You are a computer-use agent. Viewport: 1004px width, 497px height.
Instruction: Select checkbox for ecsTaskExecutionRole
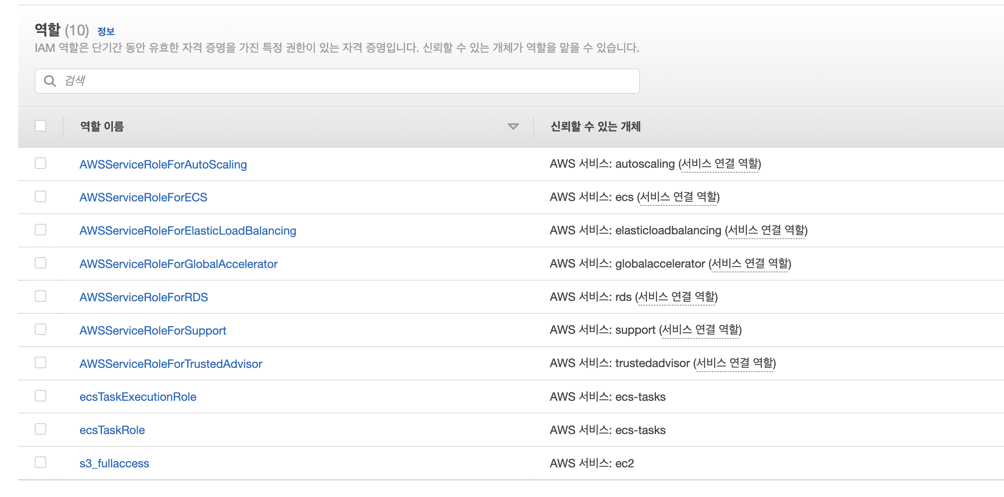tap(41, 396)
